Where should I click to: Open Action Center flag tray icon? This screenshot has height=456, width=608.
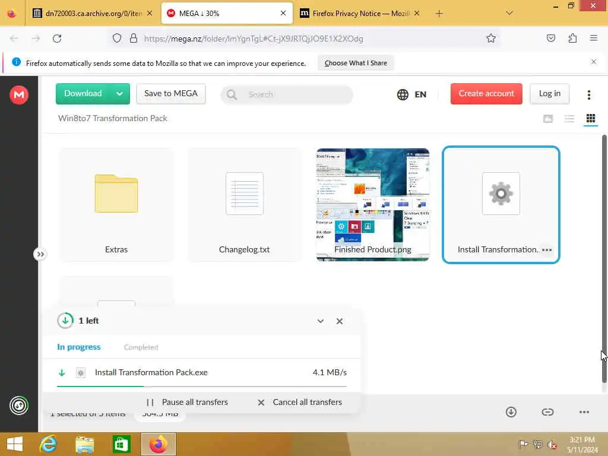(x=522, y=444)
